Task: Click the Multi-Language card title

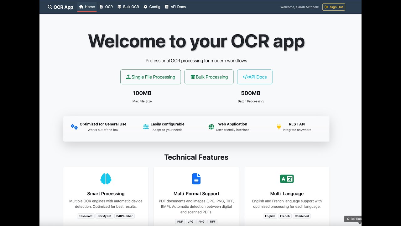Action: coord(287,194)
